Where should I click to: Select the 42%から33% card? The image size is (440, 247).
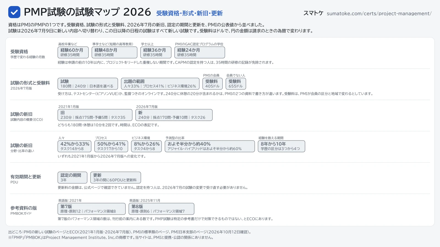(75, 146)
